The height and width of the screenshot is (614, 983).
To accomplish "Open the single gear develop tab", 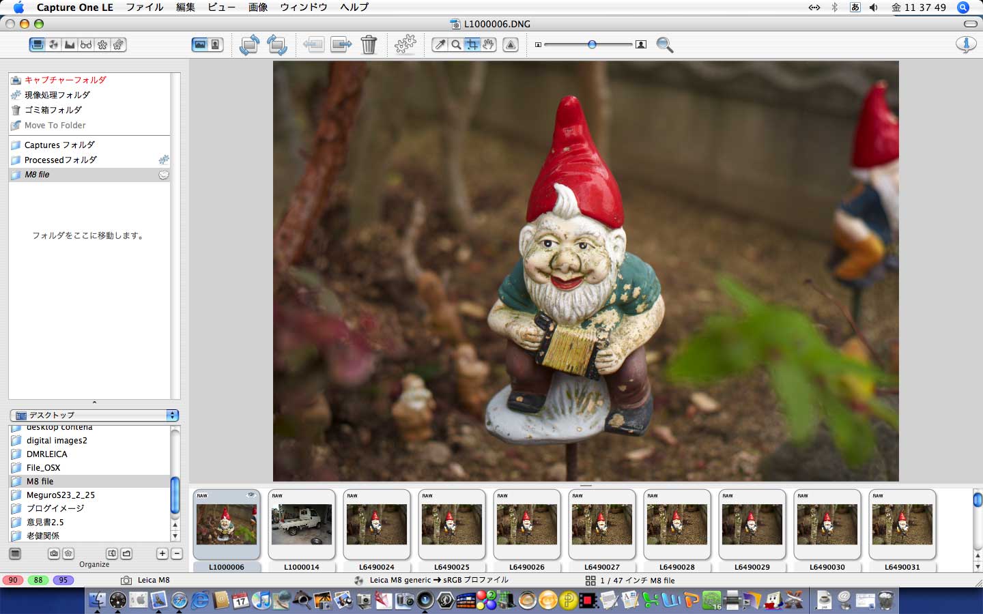I will [x=102, y=44].
